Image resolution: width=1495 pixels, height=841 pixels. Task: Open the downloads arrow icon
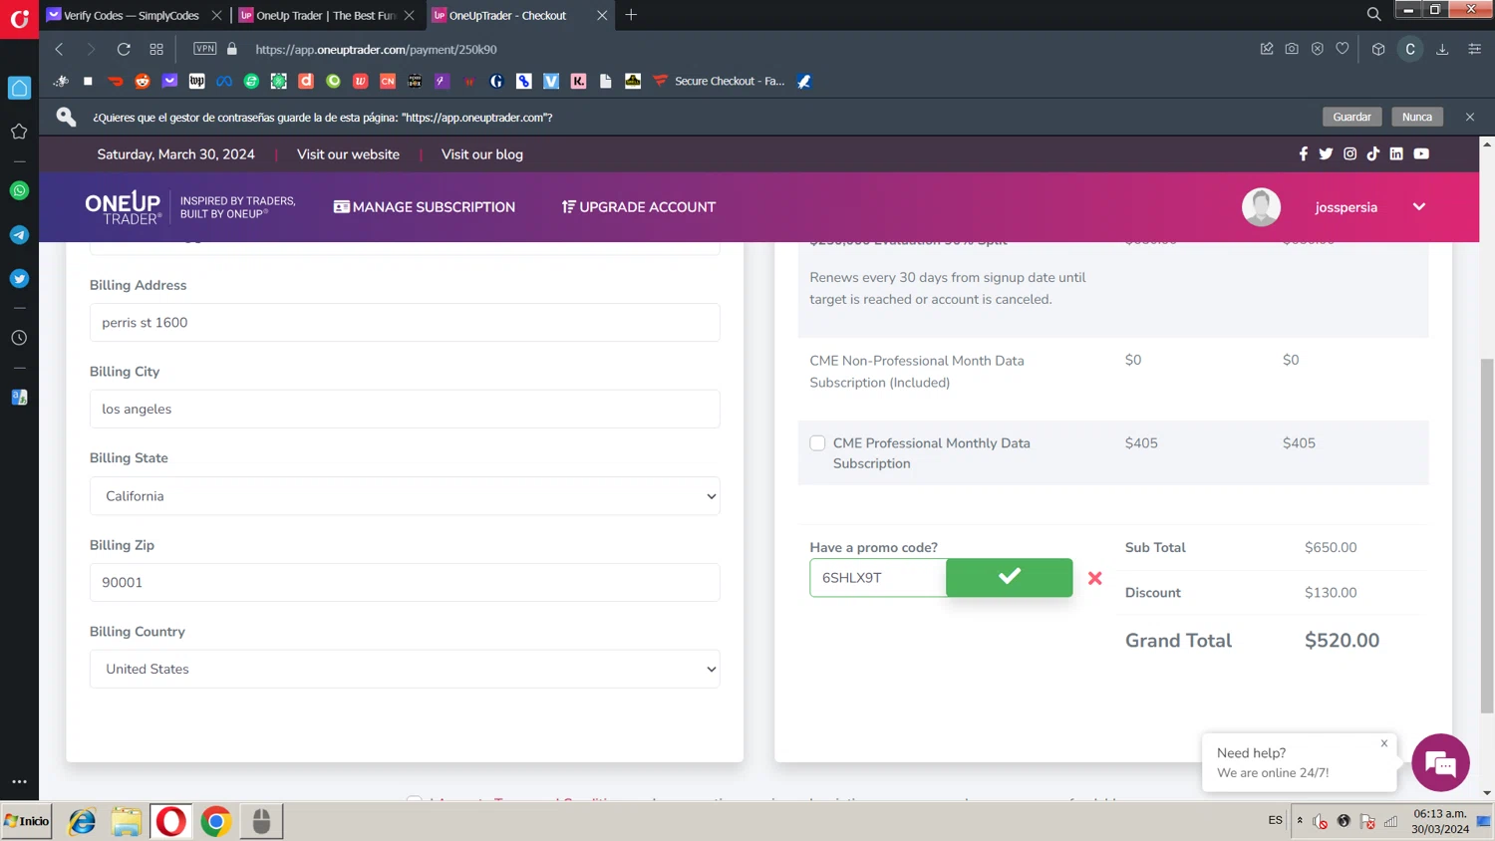(1442, 49)
